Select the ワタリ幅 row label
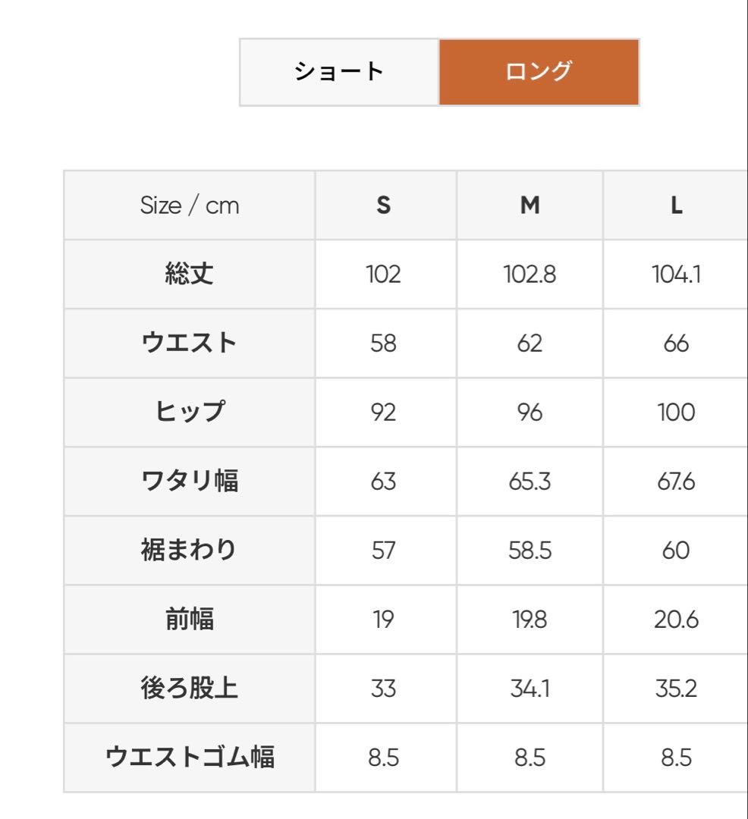 point(189,481)
